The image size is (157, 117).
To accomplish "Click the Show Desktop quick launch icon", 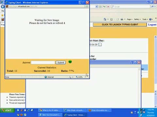I will point(32,110).
